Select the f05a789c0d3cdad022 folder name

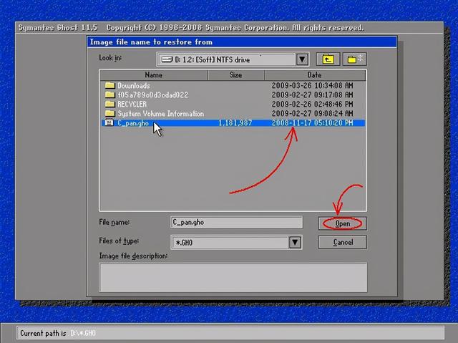coord(152,95)
